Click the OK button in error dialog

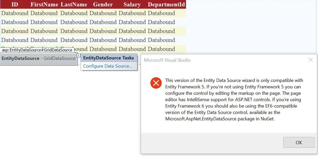point(299,142)
